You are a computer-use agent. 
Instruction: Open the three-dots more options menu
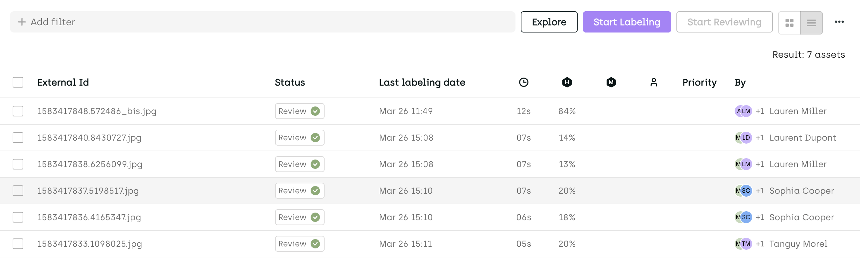click(839, 22)
